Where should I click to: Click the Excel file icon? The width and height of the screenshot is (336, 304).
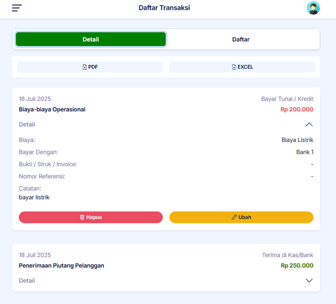tap(234, 67)
